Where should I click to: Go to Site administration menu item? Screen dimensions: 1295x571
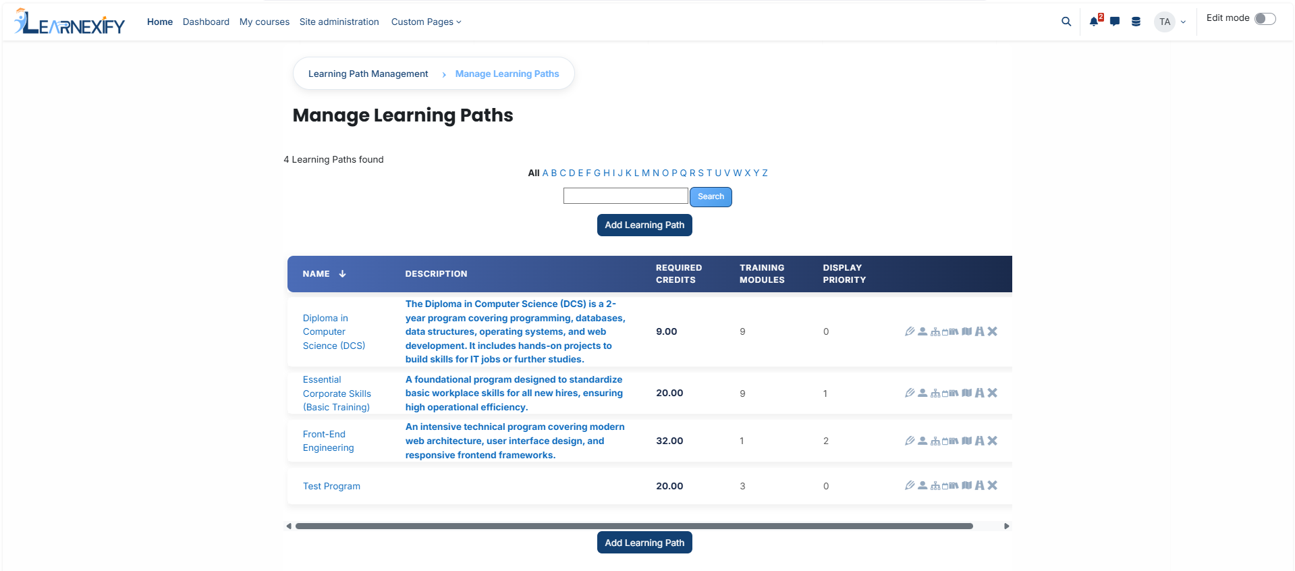pos(339,22)
